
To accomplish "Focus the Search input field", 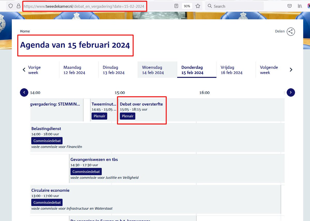I will click(235, 6).
